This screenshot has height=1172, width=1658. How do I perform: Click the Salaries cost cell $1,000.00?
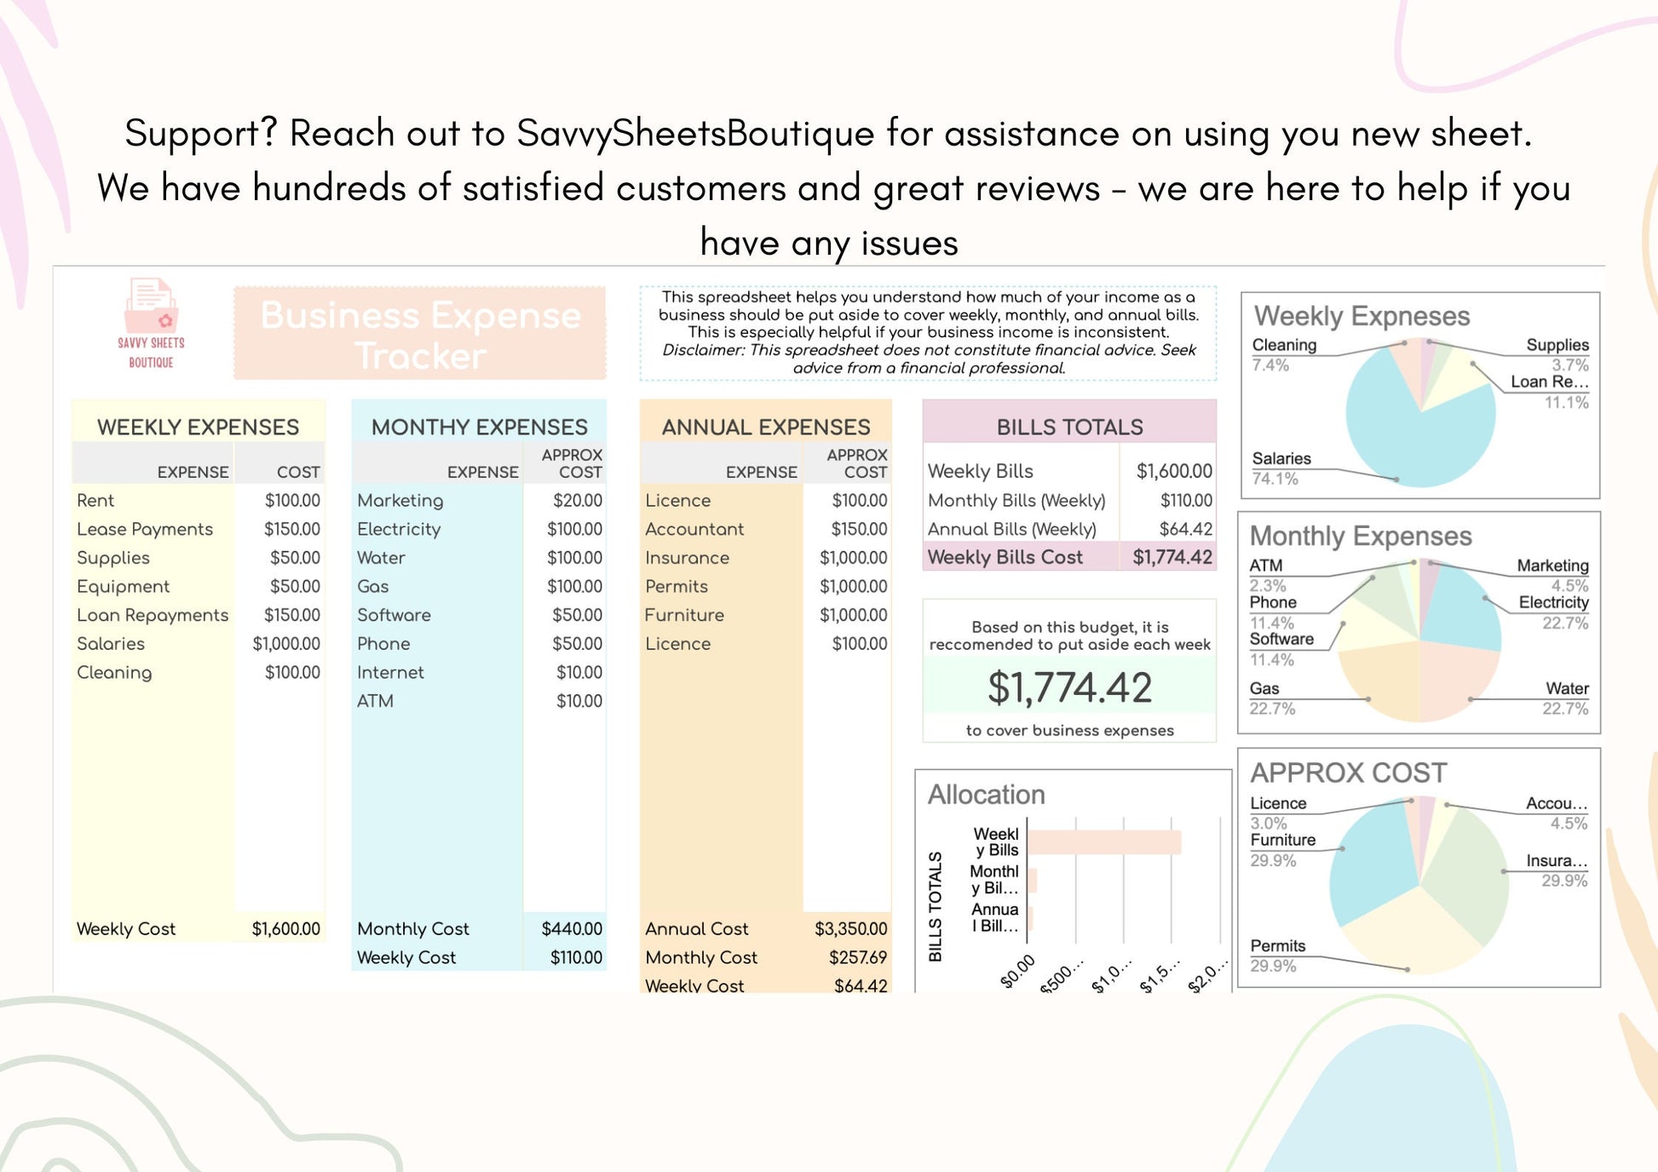pyautogui.click(x=285, y=644)
